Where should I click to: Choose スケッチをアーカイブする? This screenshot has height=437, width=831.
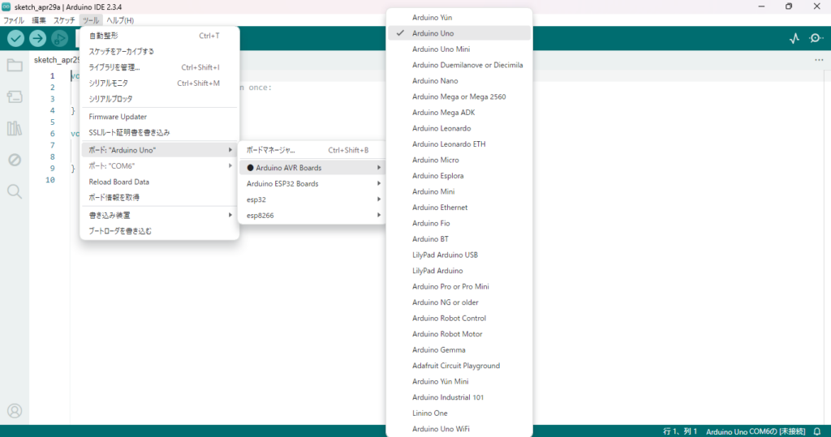[160, 51]
